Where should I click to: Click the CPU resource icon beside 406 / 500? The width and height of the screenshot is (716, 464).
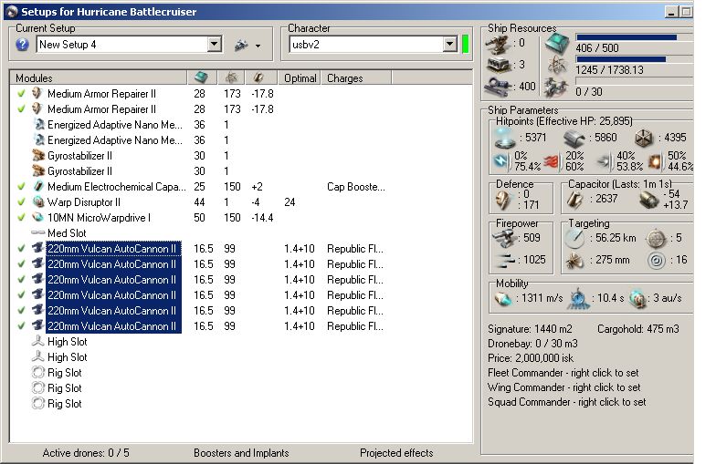click(x=557, y=44)
